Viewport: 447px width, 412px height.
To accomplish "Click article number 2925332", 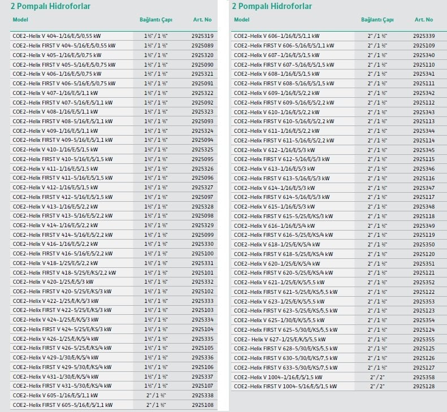I will (202, 282).
